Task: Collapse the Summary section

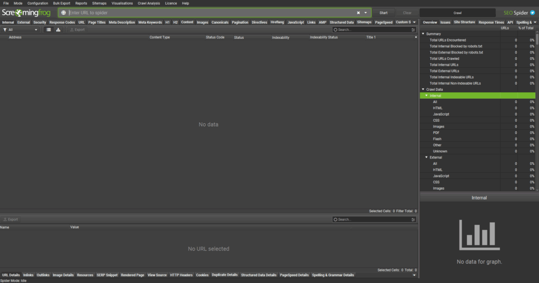Action: (x=423, y=34)
